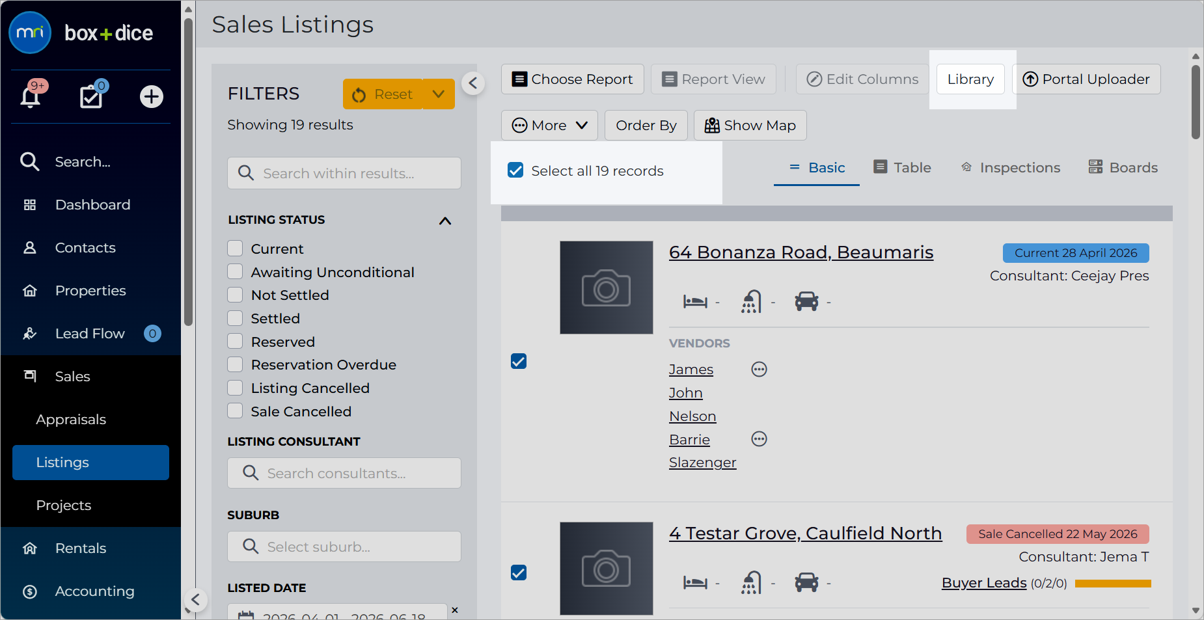Click the Search consultants field

(344, 473)
